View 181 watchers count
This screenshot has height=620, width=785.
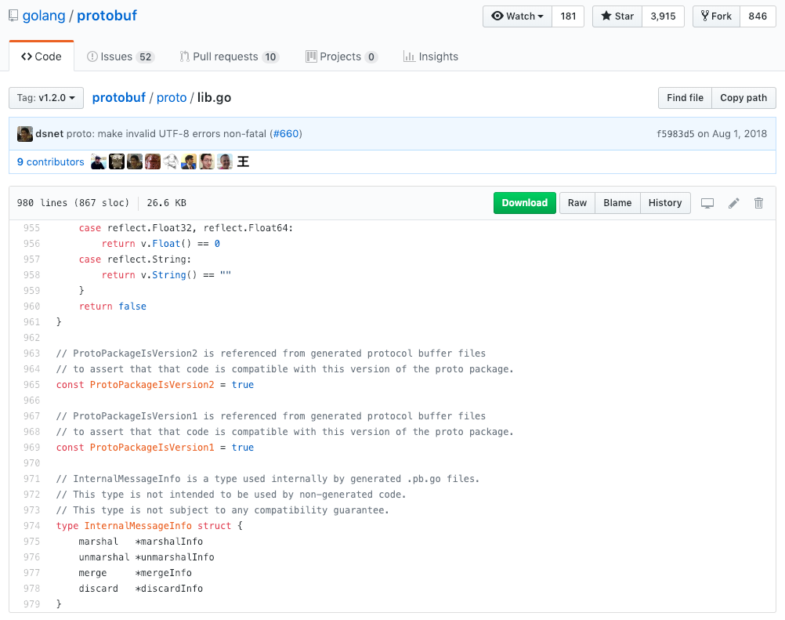click(x=568, y=16)
